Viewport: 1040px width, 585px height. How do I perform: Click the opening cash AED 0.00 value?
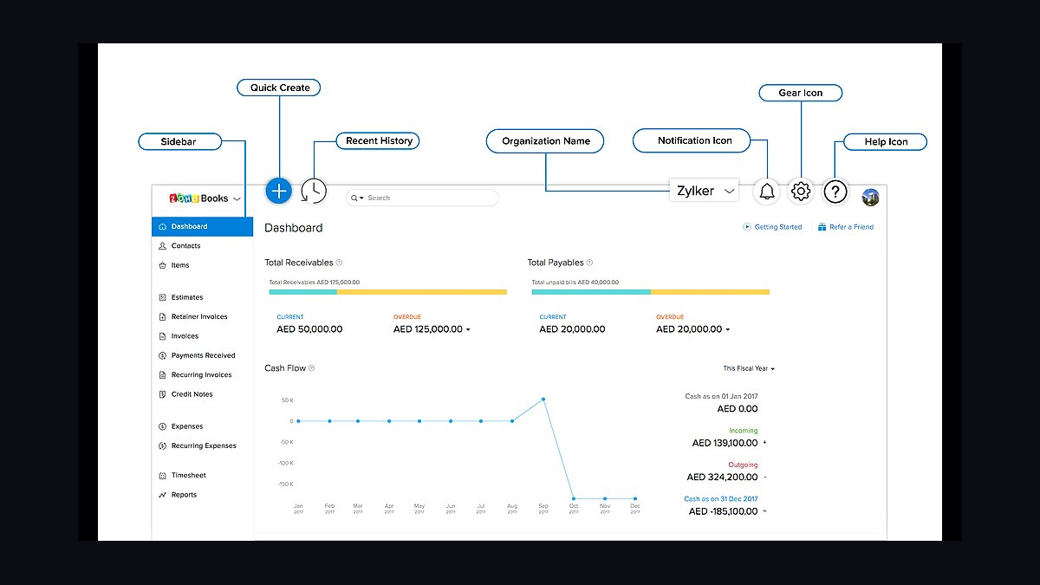point(738,408)
